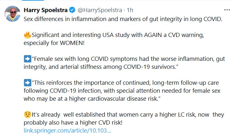Open the Harry Spoelstra display name
Image resolution: width=232 pixels, height=137 pixels.
44,11
